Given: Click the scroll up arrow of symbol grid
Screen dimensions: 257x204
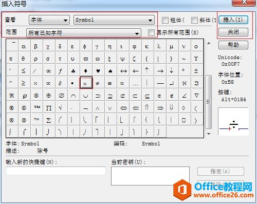Looking at the screenshot, I should [209, 43].
